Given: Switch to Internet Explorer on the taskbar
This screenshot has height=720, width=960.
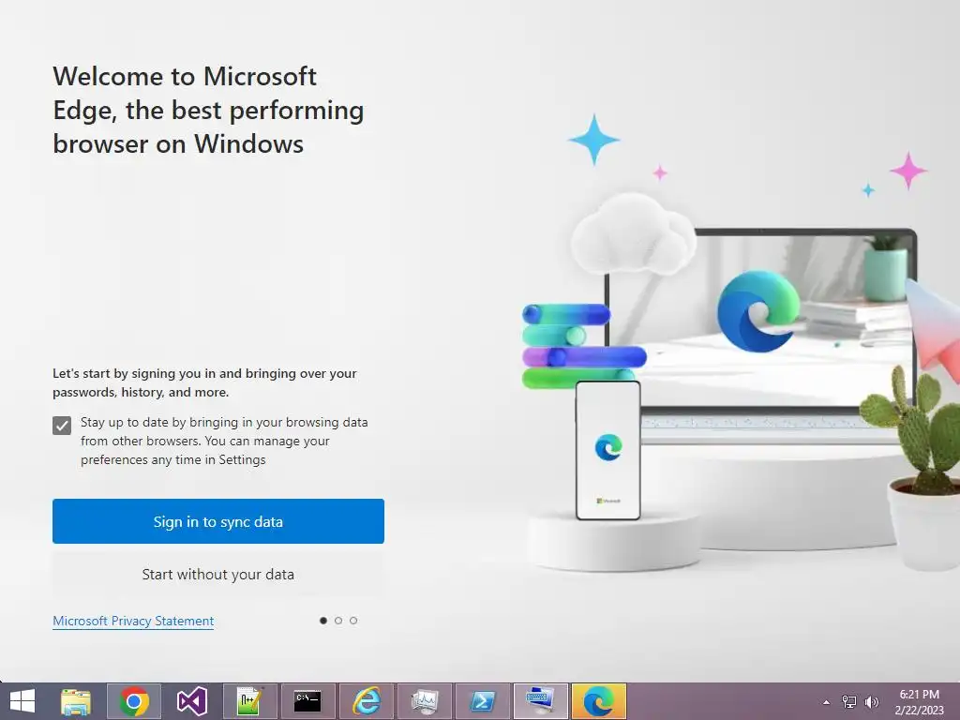Looking at the screenshot, I should click(367, 701).
